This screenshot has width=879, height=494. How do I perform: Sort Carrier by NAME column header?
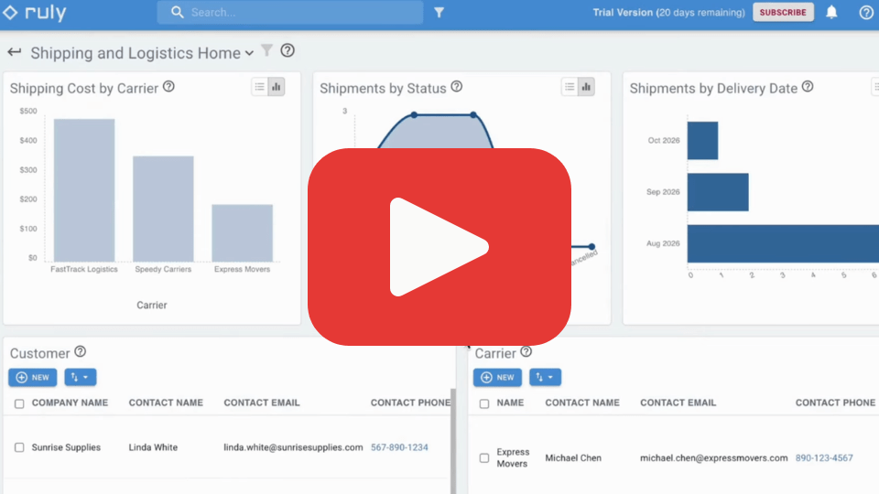click(x=510, y=403)
